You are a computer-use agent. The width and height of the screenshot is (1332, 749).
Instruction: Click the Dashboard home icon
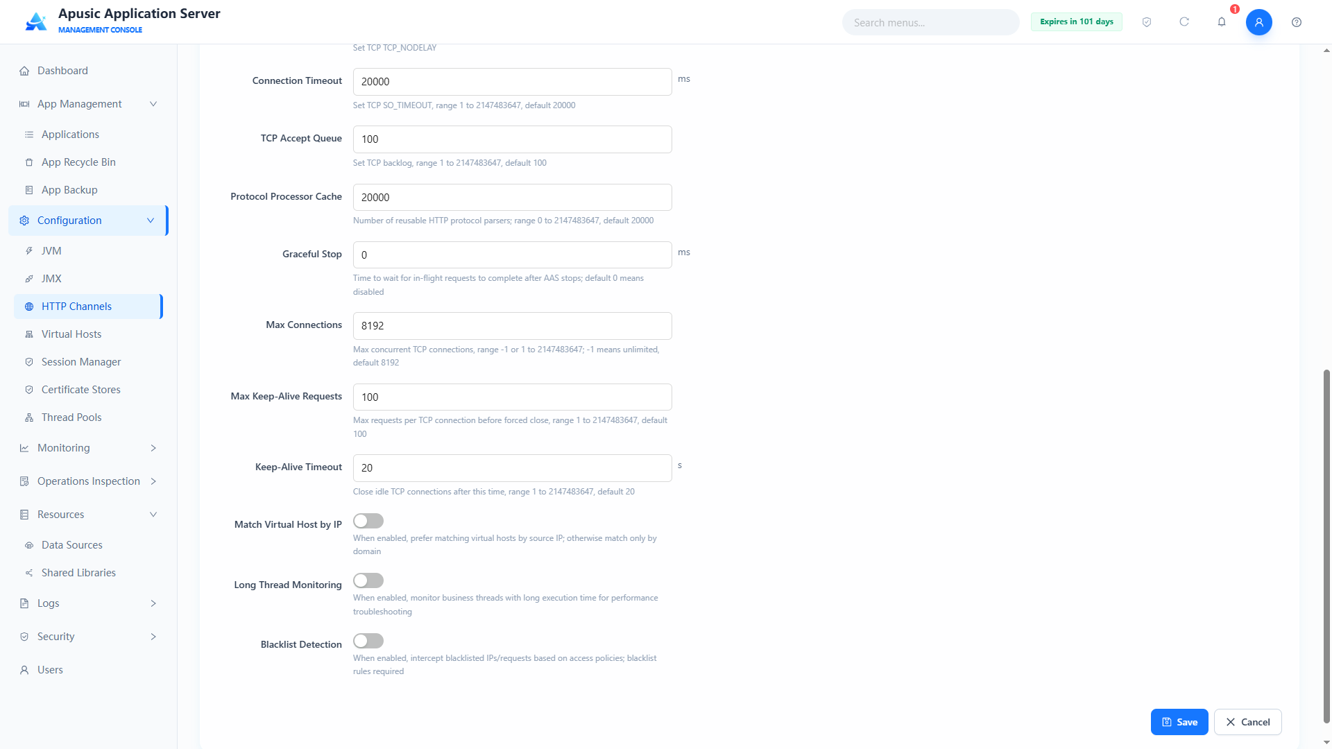coord(24,71)
